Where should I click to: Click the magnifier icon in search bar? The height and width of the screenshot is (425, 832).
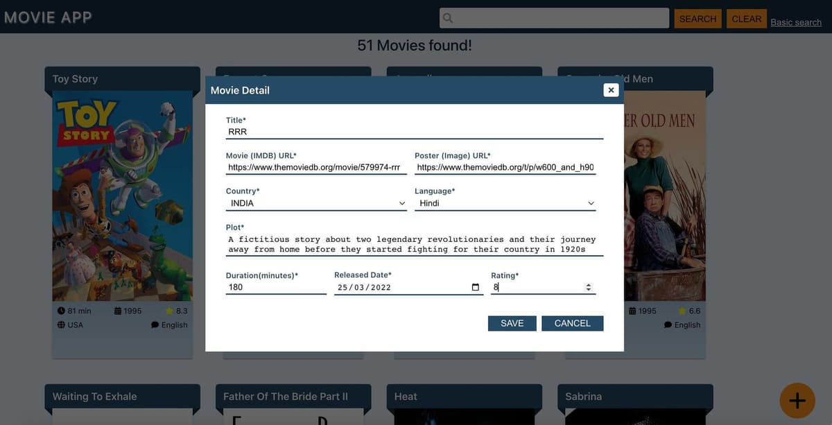[x=448, y=18]
